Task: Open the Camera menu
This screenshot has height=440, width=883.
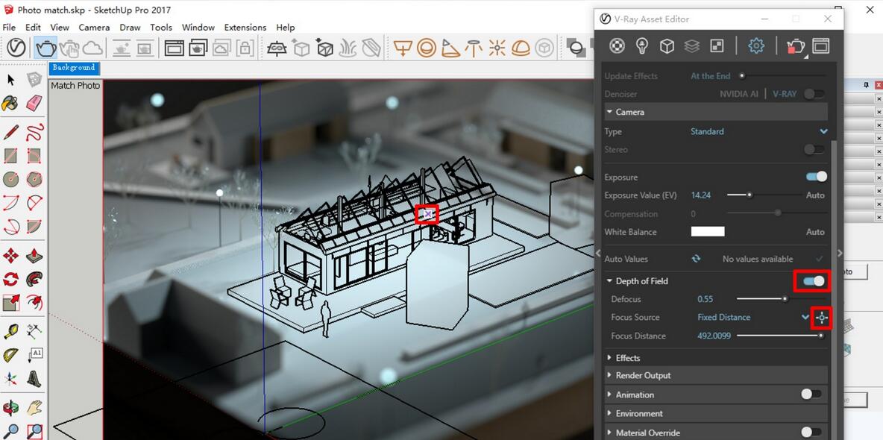Action: [x=94, y=27]
